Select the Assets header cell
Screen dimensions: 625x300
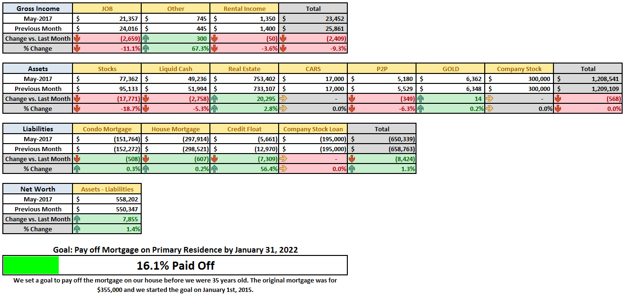pos(38,69)
